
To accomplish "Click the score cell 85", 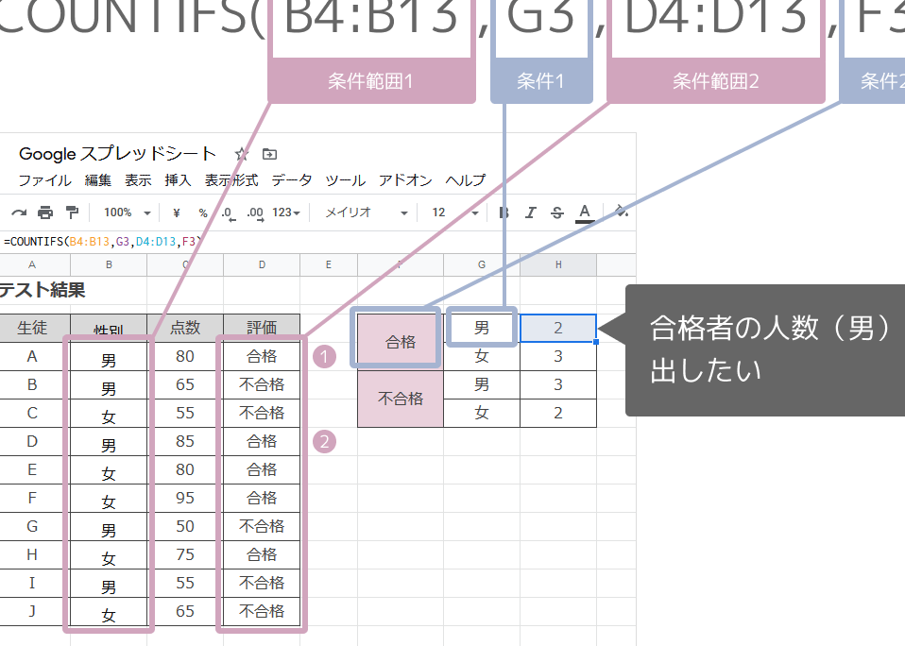I will coord(185,442).
